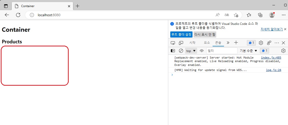Open the index.js:485 source link
288x125 pixels.
[271, 58]
